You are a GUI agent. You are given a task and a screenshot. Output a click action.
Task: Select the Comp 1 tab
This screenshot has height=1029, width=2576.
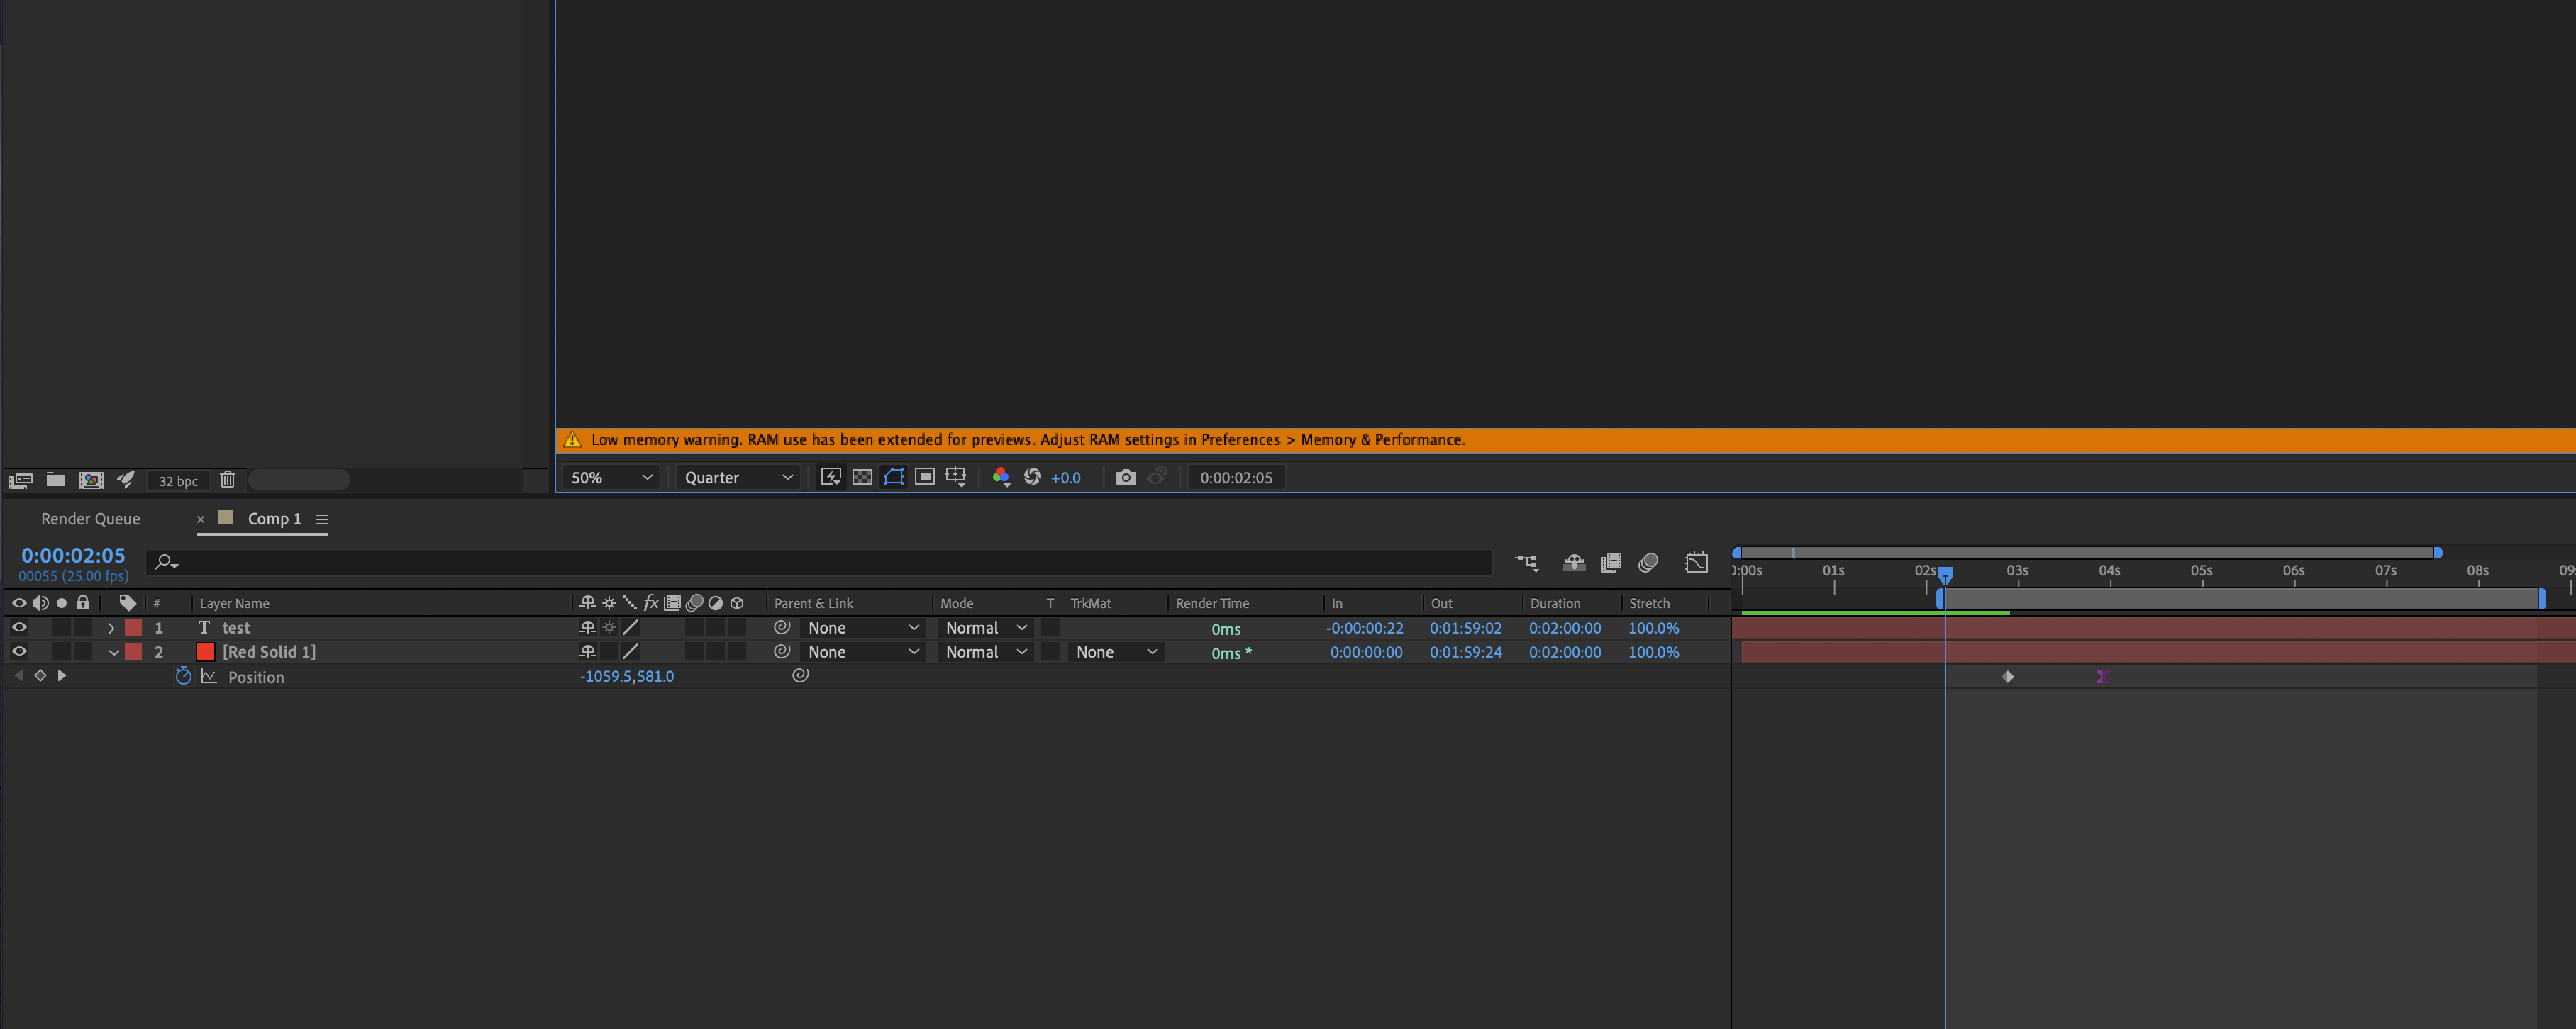pyautogui.click(x=274, y=519)
